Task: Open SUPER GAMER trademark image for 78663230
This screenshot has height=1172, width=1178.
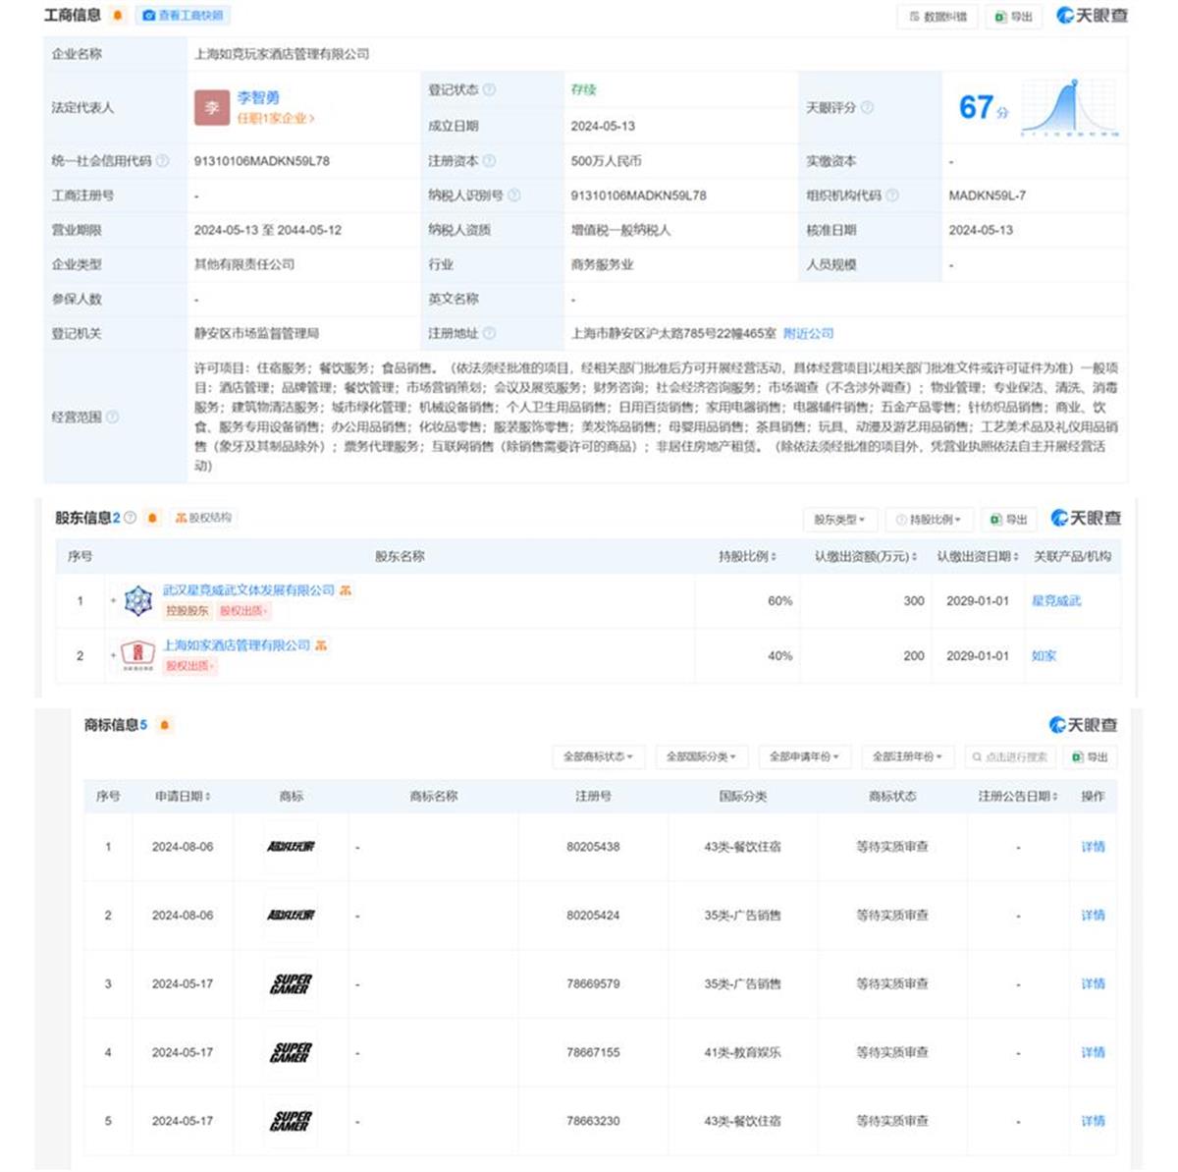Action: coord(292,1121)
